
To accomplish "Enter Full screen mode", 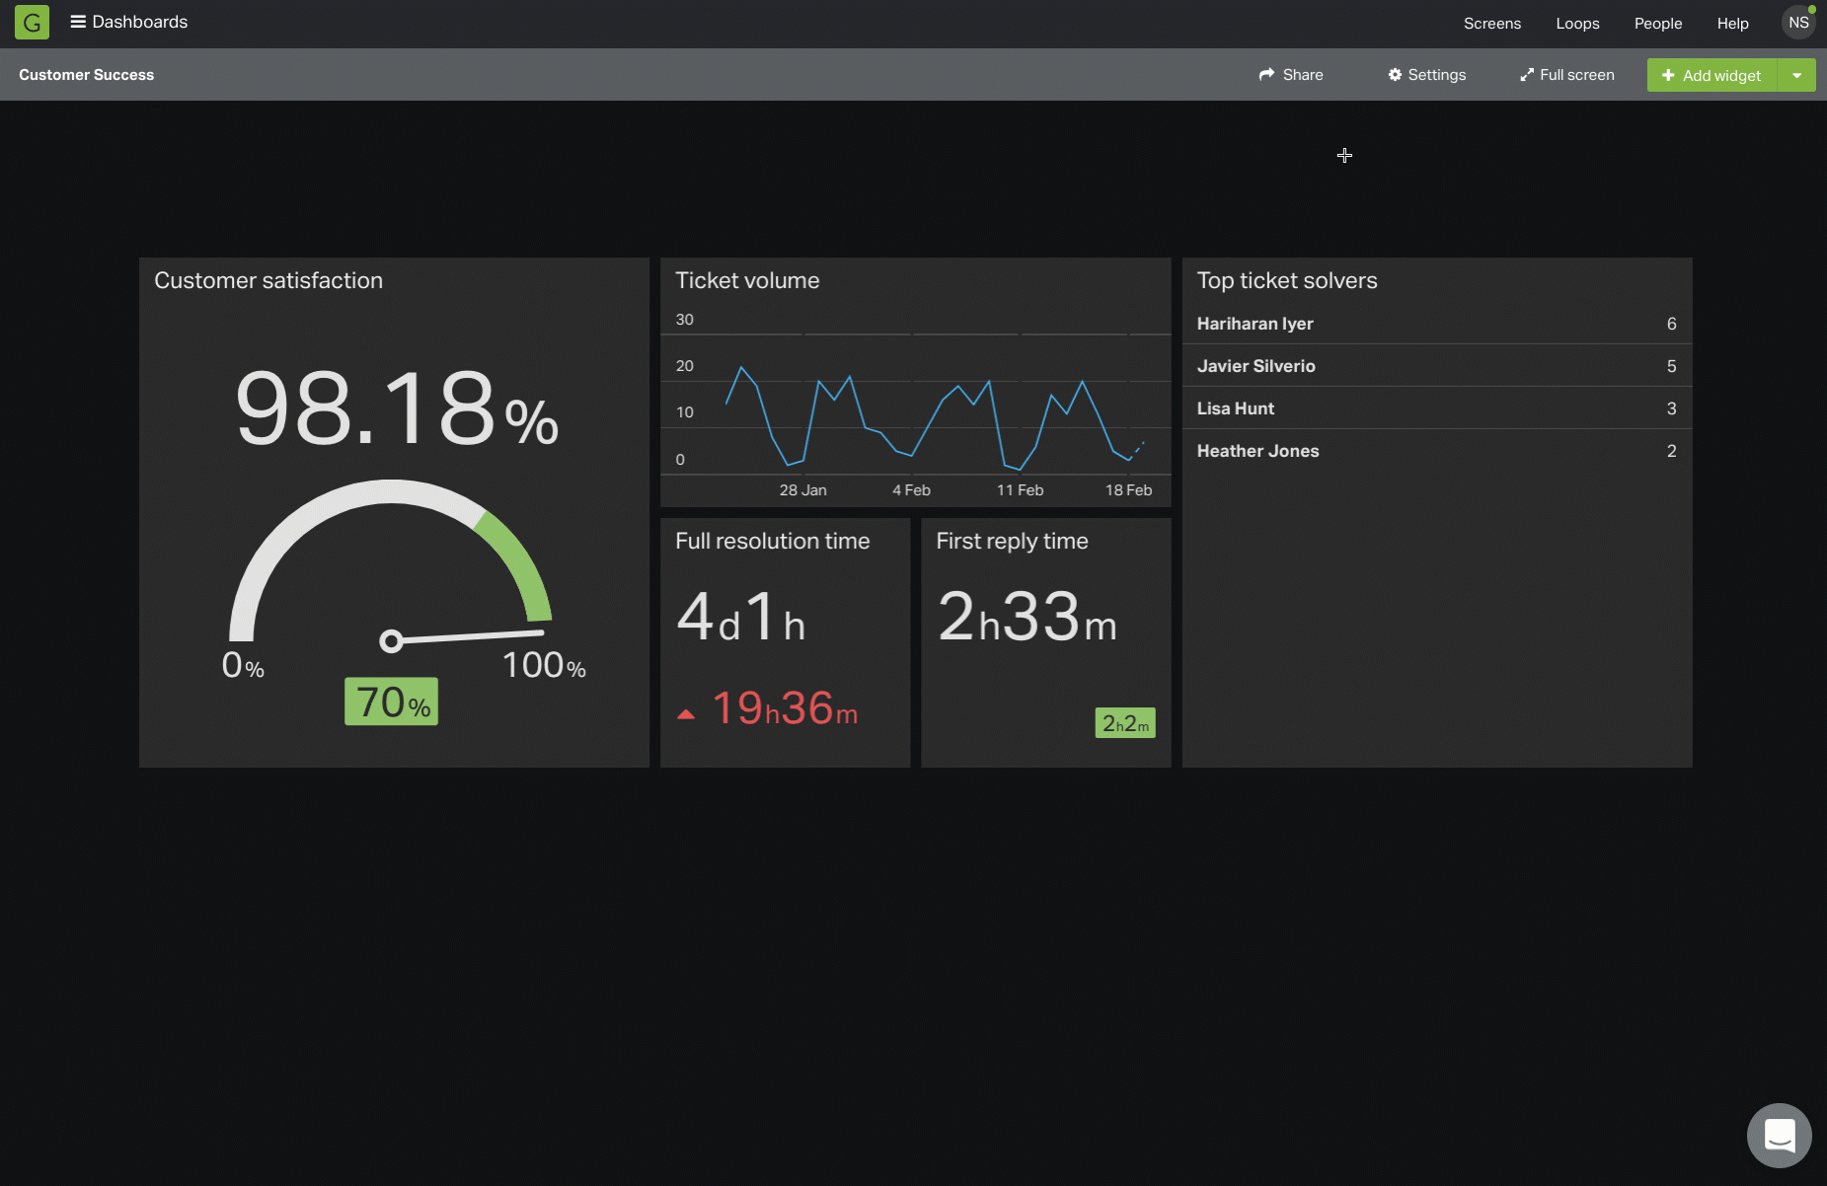I will [x=1567, y=75].
